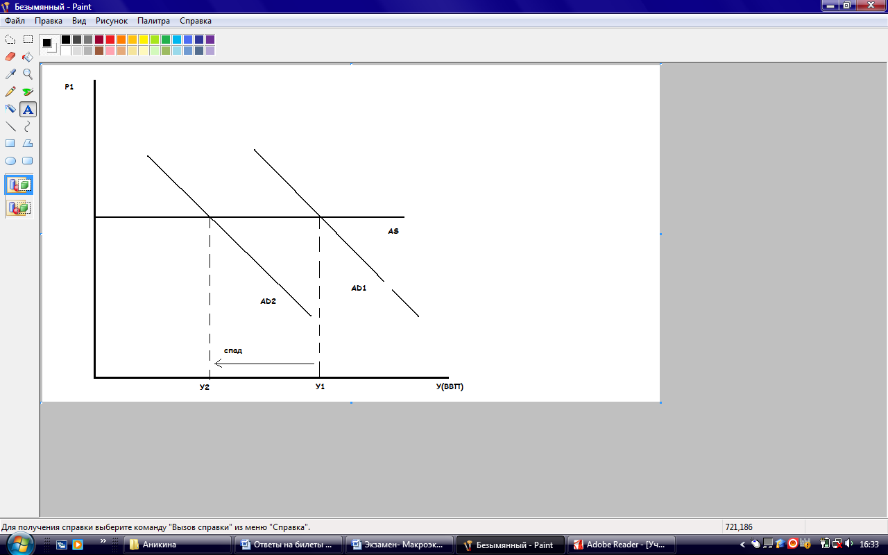Click the 'У2' axis label
The width and height of the screenshot is (888, 555).
(204, 386)
